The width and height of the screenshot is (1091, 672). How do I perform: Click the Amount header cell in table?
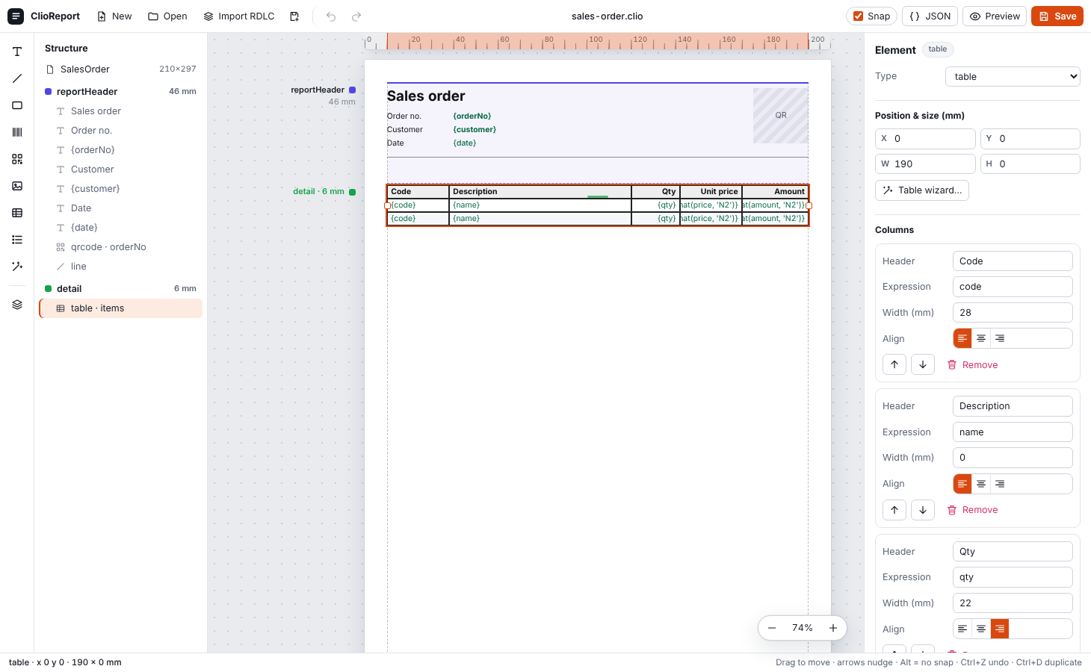pos(775,192)
